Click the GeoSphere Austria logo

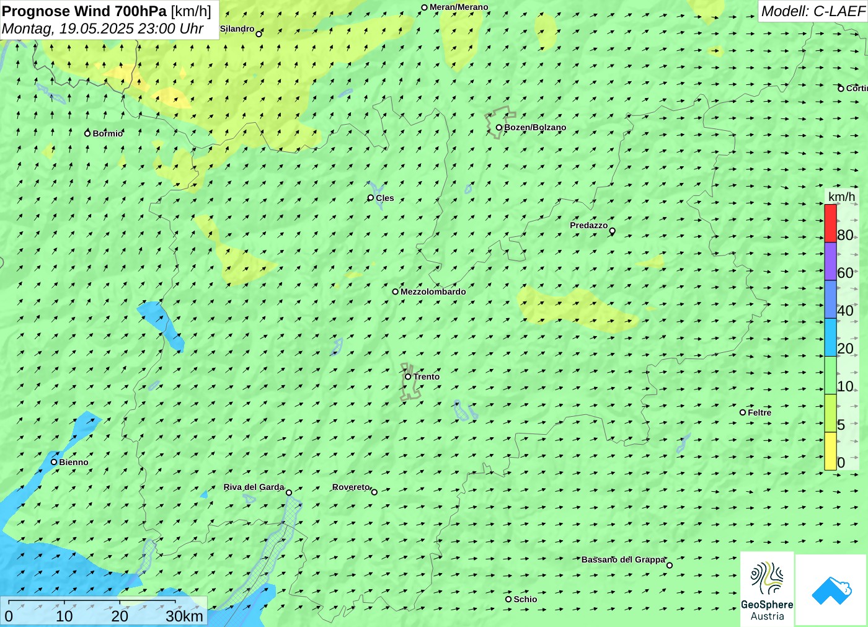point(767,589)
